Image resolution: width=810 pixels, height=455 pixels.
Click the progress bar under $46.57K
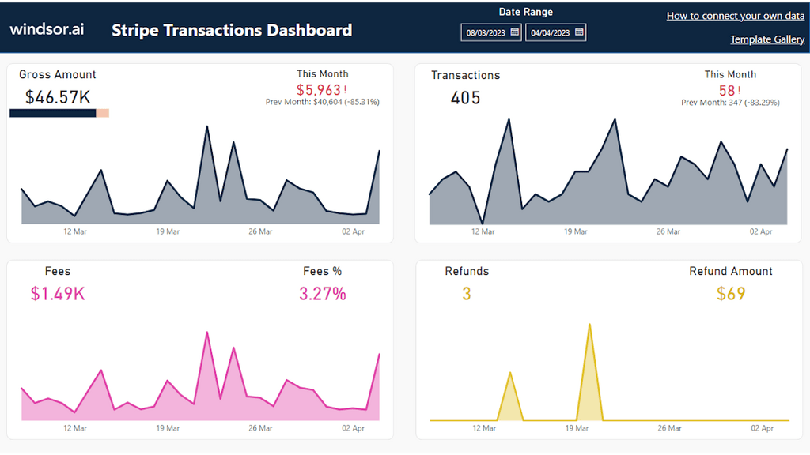[58, 113]
